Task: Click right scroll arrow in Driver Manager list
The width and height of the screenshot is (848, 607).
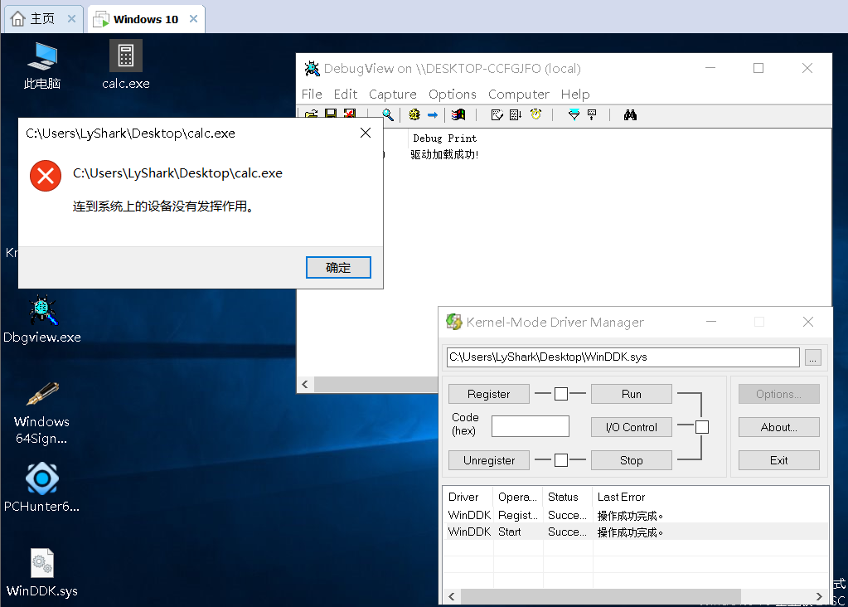Action: [819, 596]
